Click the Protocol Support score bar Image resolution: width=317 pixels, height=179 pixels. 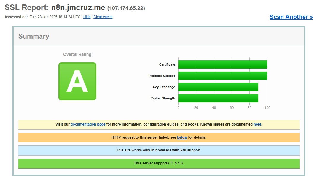point(223,76)
